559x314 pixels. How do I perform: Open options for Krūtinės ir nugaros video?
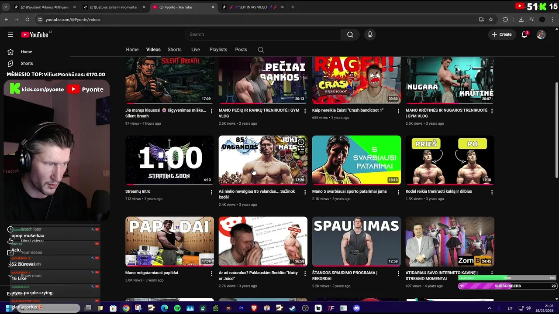[x=492, y=111]
